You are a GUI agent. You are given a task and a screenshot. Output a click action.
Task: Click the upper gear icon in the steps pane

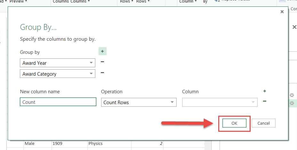[292, 95]
